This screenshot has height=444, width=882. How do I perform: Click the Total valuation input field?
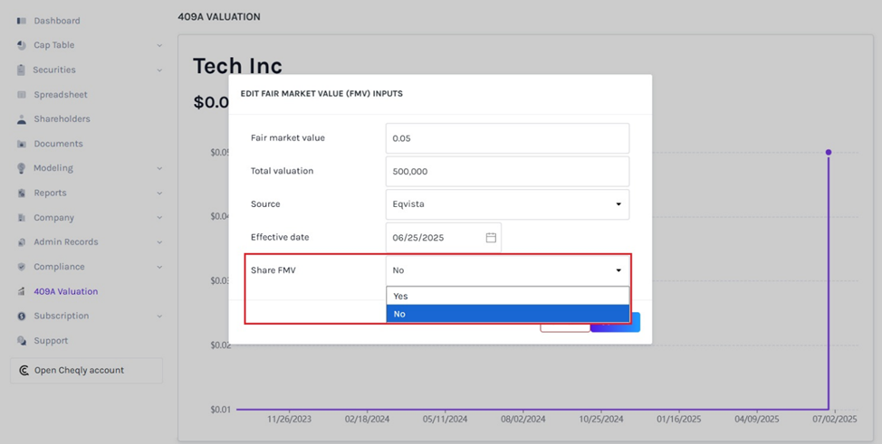[x=507, y=171]
